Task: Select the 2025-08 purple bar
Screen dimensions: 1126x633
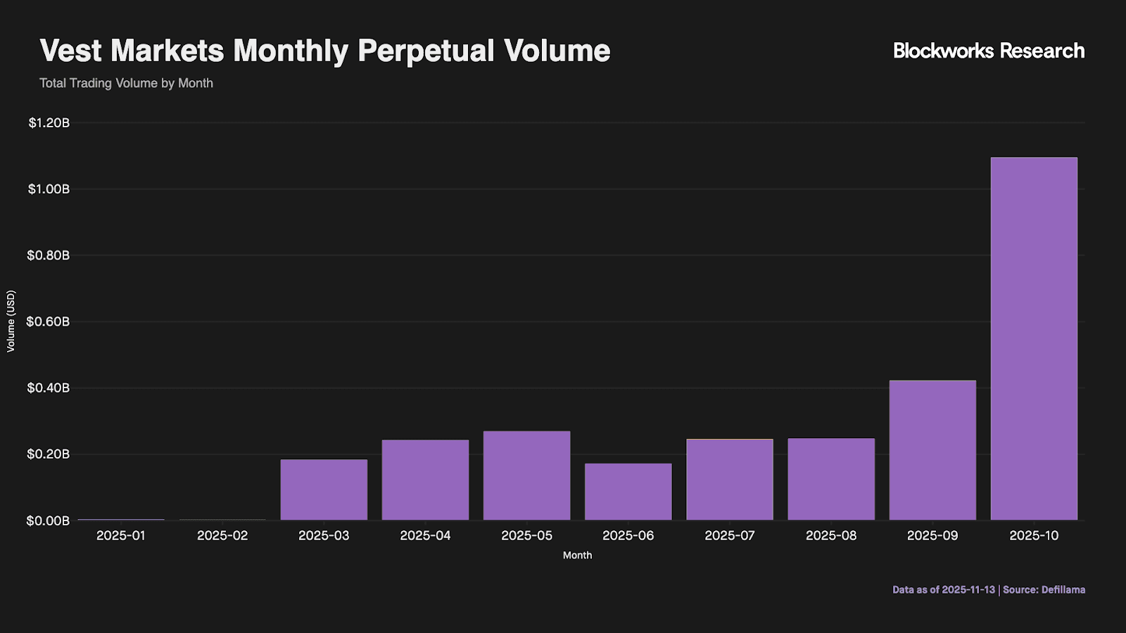Action: [x=831, y=479]
